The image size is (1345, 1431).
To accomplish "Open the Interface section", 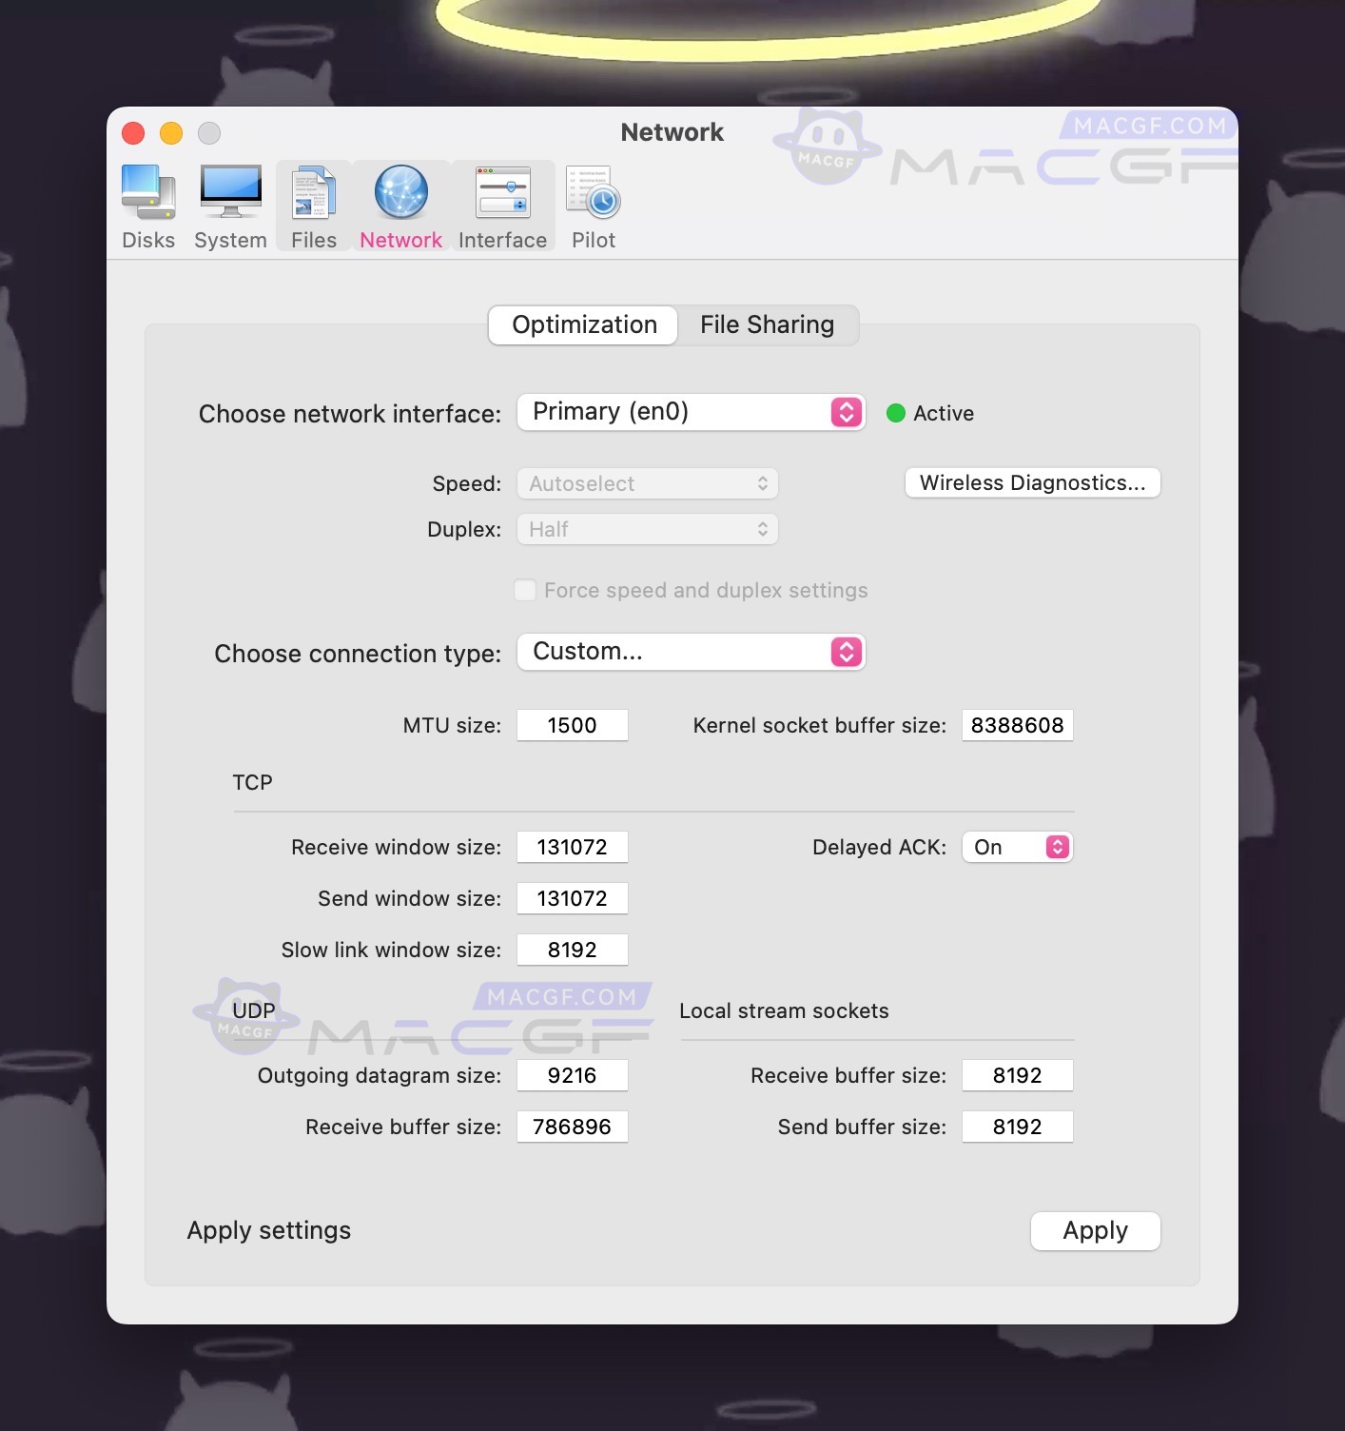I will coord(502,205).
